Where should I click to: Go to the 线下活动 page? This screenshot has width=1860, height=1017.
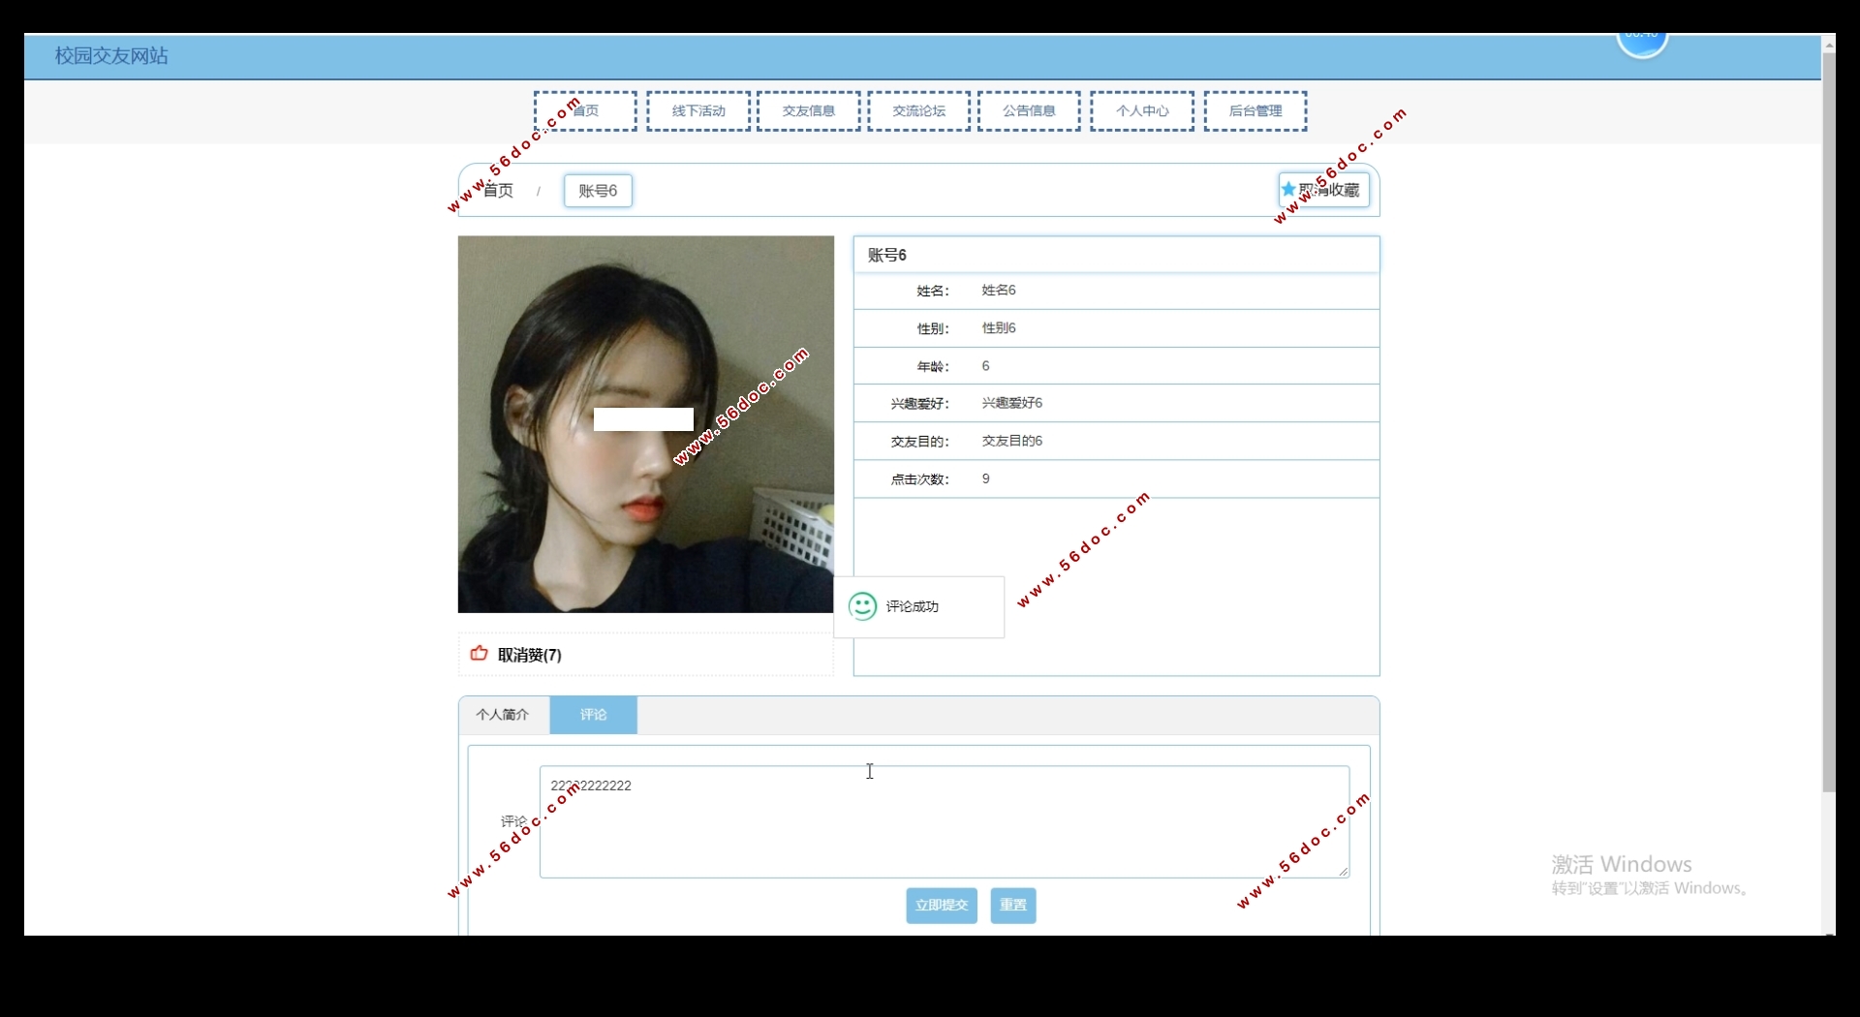(698, 111)
